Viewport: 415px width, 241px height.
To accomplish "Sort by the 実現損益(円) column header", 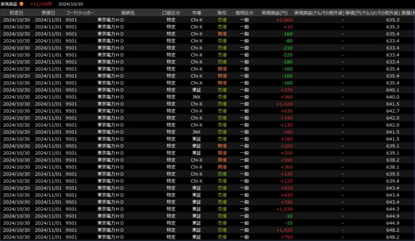I will 275,13.
